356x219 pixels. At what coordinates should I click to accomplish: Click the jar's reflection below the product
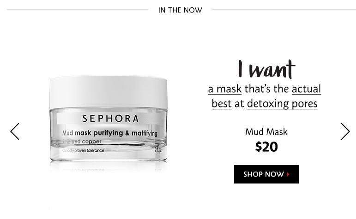click(109, 168)
